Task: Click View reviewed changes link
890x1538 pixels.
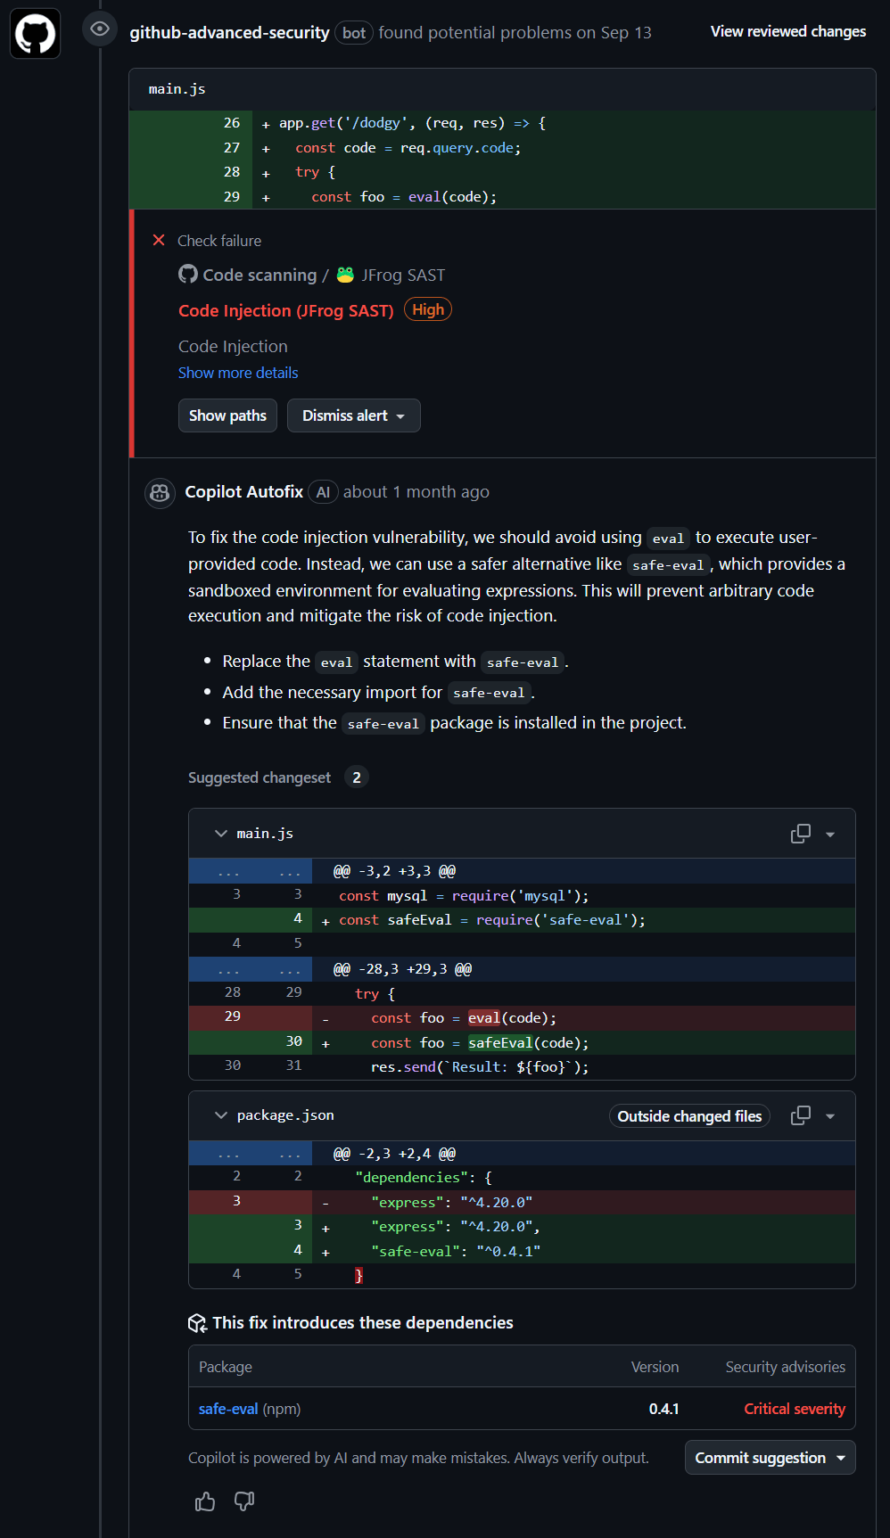Action: pos(788,31)
